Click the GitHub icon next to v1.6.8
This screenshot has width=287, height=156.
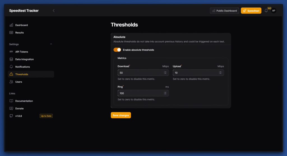click(x=11, y=116)
